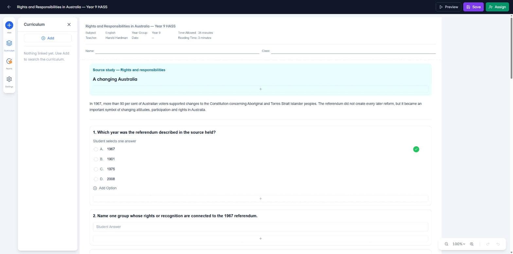Viewport: 513px width, 254px height.
Task: Open the Rubric sidebar tool
Action: pos(9,61)
